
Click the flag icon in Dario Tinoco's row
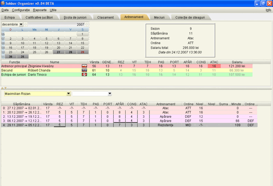(x=84, y=74)
